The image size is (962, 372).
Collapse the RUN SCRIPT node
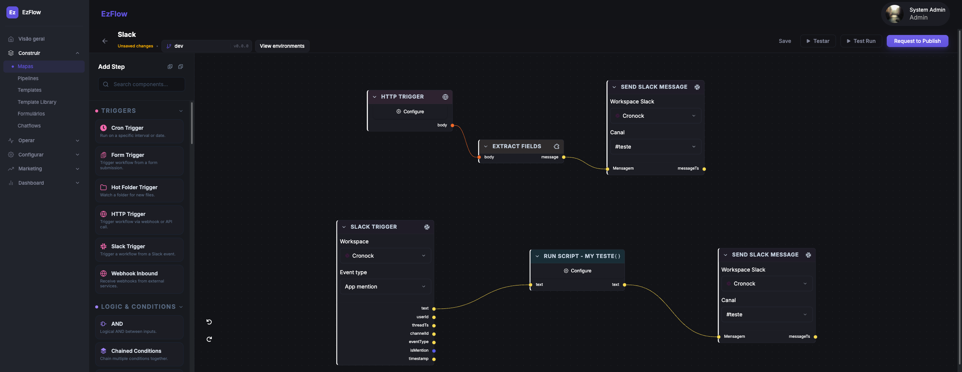(x=537, y=257)
